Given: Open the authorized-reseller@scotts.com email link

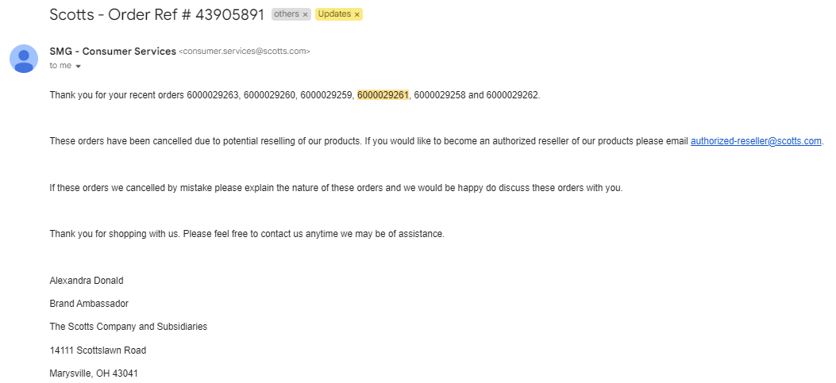Looking at the screenshot, I should tap(756, 141).
